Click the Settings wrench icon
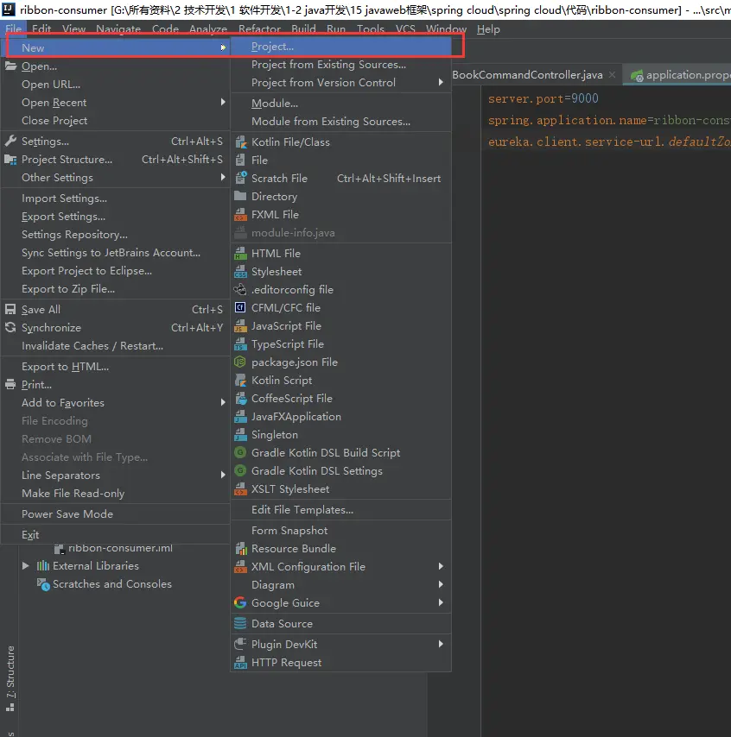Image resolution: width=731 pixels, height=737 pixels. tap(10, 141)
